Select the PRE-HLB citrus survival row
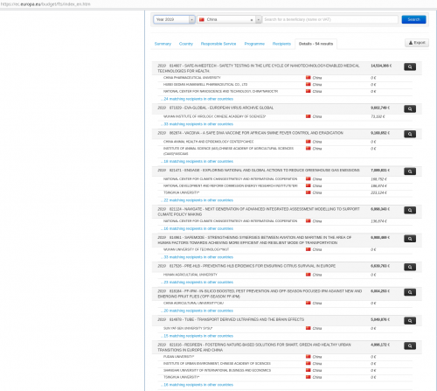Viewport: 437px width, 391px height. [287, 266]
